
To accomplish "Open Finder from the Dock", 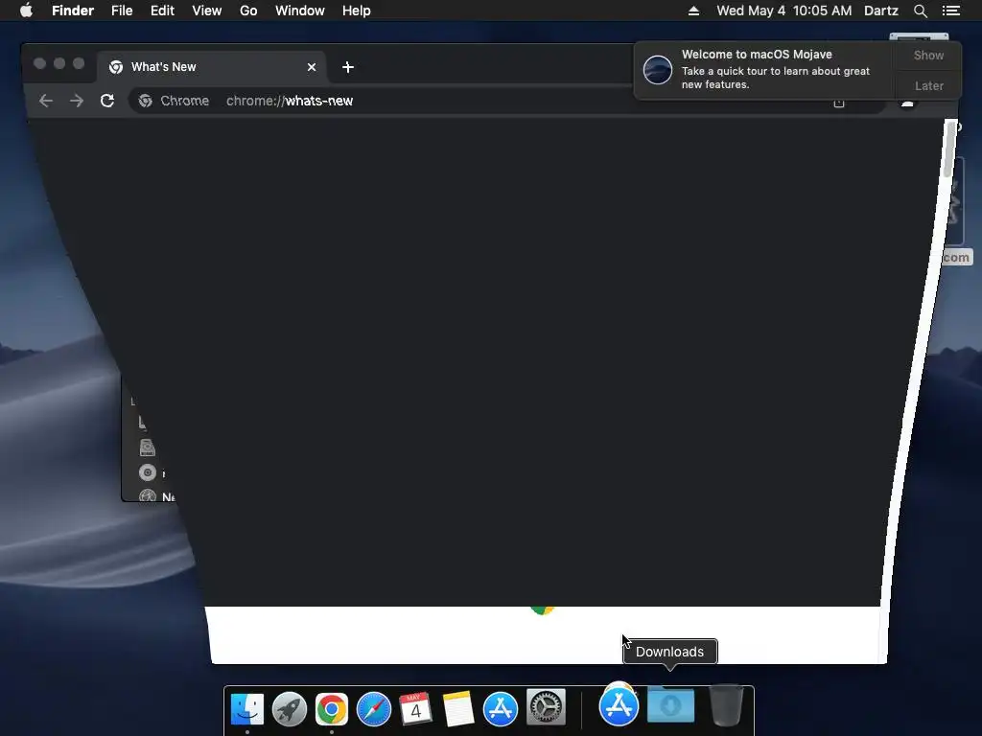I will 247,708.
